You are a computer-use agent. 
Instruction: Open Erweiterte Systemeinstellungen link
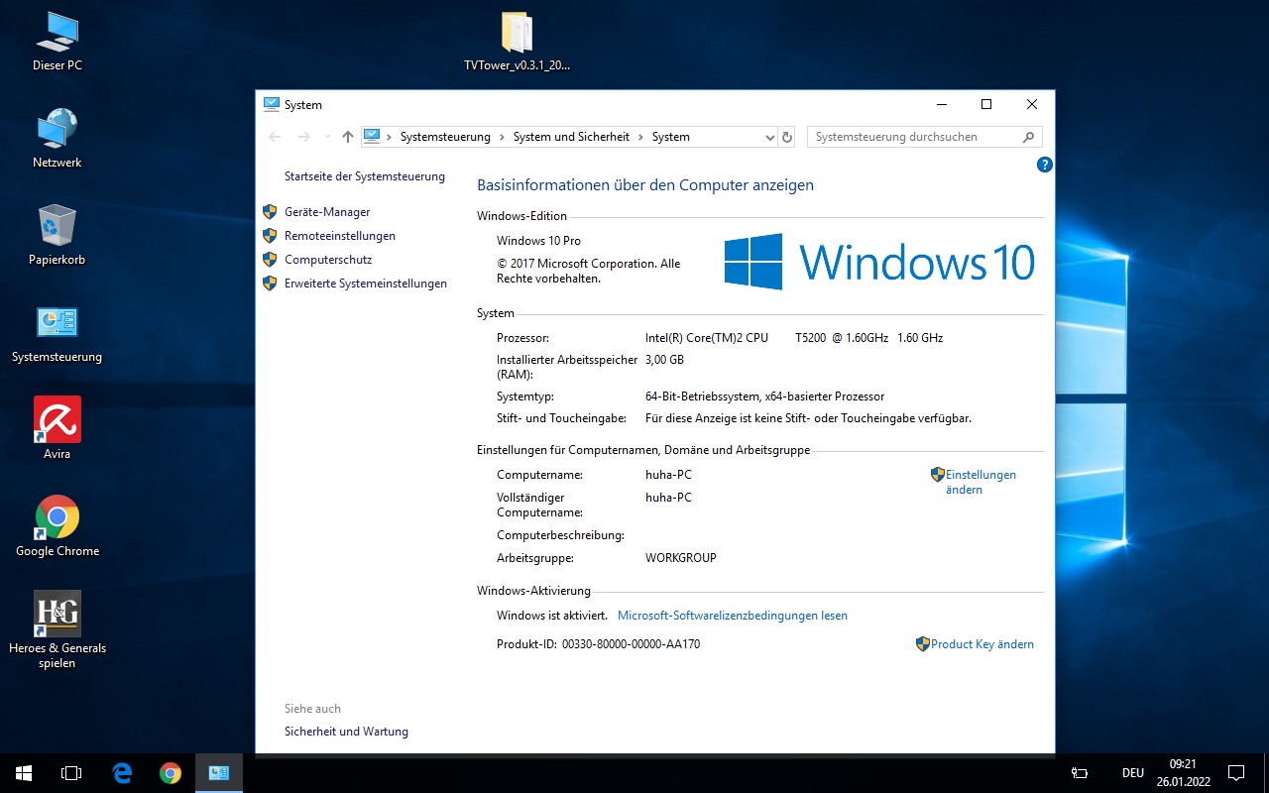(x=365, y=283)
